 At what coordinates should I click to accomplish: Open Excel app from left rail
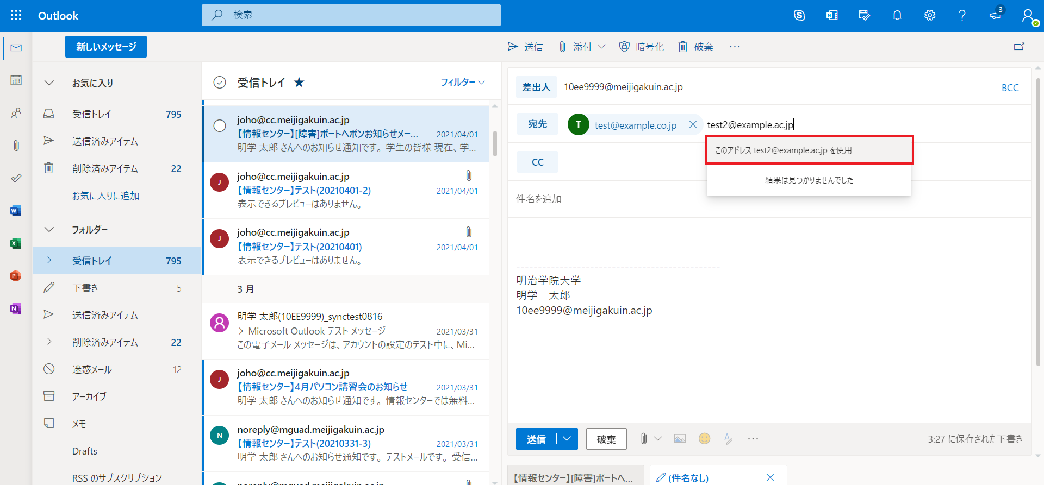click(x=16, y=243)
